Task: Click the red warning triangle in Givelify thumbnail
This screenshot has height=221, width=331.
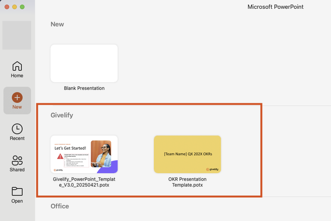Action: click(60, 156)
